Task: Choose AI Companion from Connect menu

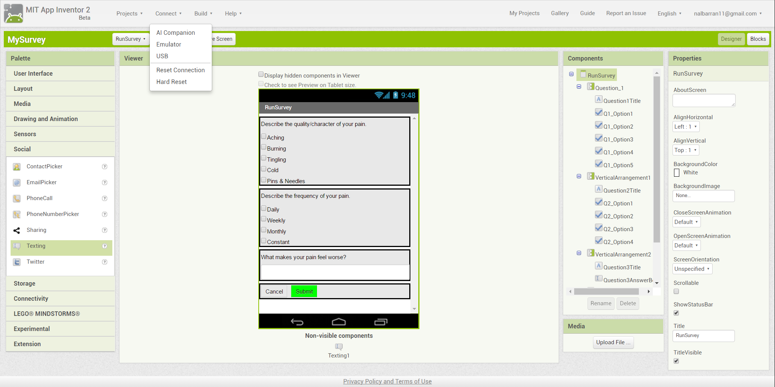Action: (x=180, y=33)
